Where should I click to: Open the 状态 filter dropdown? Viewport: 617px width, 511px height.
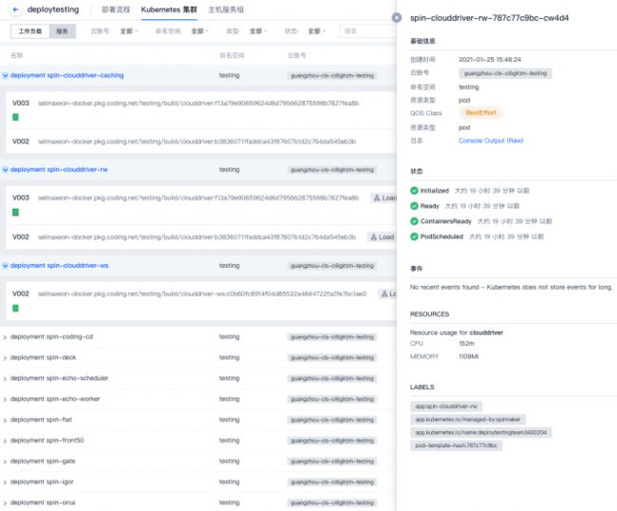pyautogui.click(x=316, y=31)
